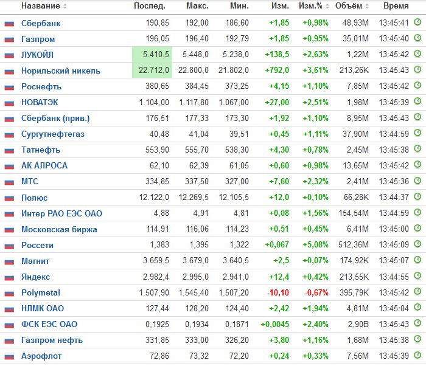This screenshot has height=366, width=426.
Task: Click the clock icon in the Татнефть row
Action: click(417, 149)
